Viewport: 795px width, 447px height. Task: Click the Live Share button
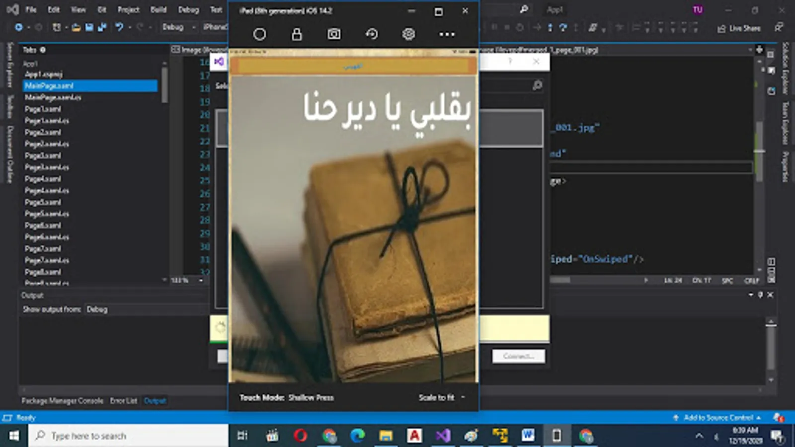pos(739,28)
